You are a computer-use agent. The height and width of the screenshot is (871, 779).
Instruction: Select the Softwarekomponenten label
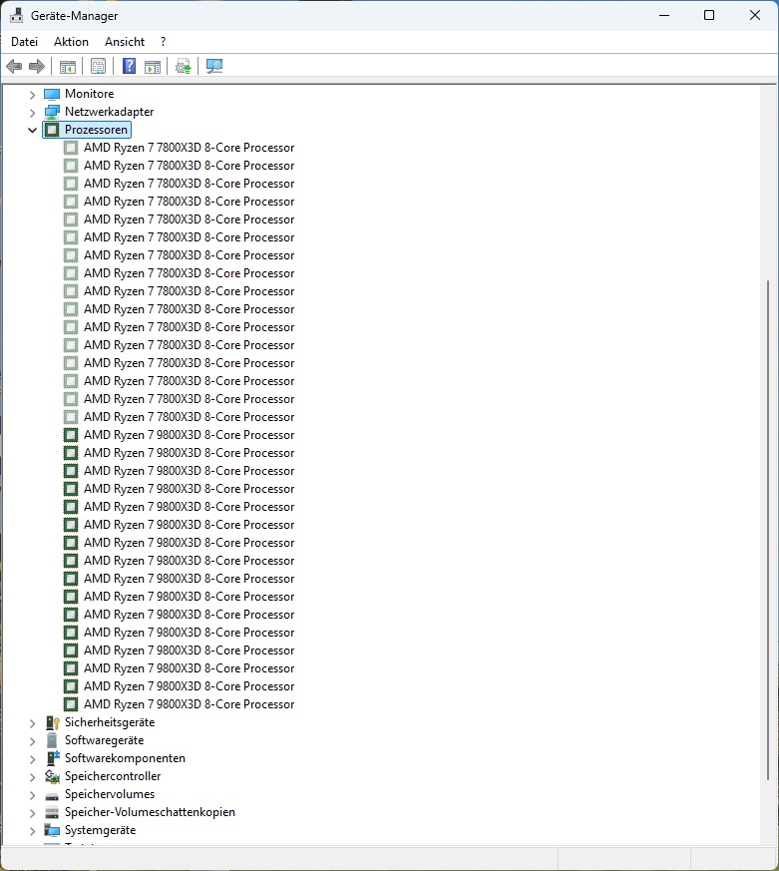coord(125,758)
